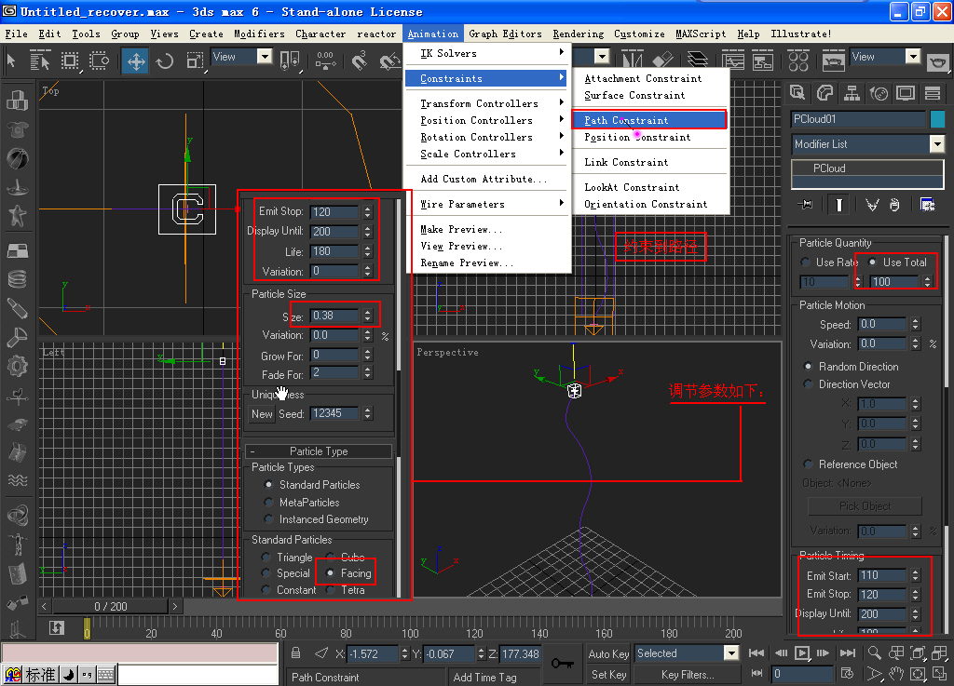Viewport: 954px width, 686px height.
Task: Select the Use Total radio button
Action: (x=872, y=262)
